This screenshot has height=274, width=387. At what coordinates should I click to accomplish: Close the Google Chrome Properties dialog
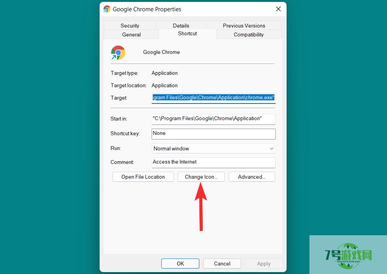tap(278, 9)
